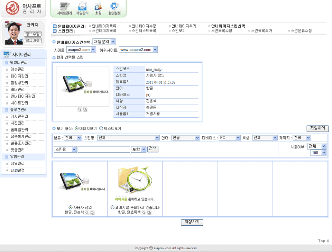Open 환경설정 gear icon
The width and height of the screenshot is (332, 252).
pyautogui.click(x=114, y=8)
